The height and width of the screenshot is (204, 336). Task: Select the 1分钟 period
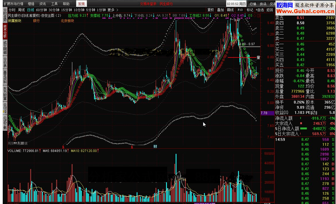coord(101,10)
